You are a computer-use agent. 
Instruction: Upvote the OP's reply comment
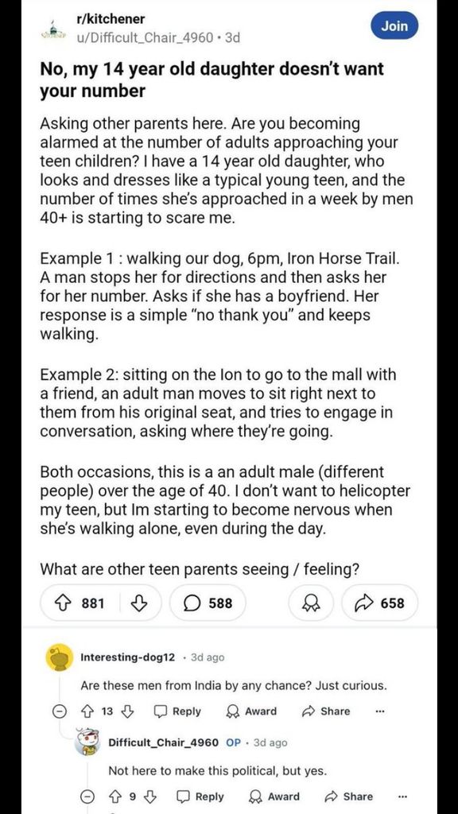(116, 797)
